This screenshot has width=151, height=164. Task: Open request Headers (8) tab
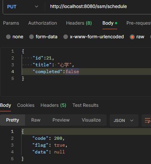[x=79, y=23]
